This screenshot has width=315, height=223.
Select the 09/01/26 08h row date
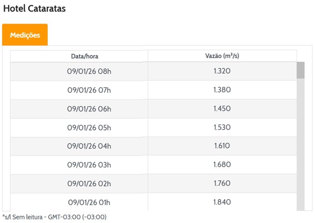point(89,71)
